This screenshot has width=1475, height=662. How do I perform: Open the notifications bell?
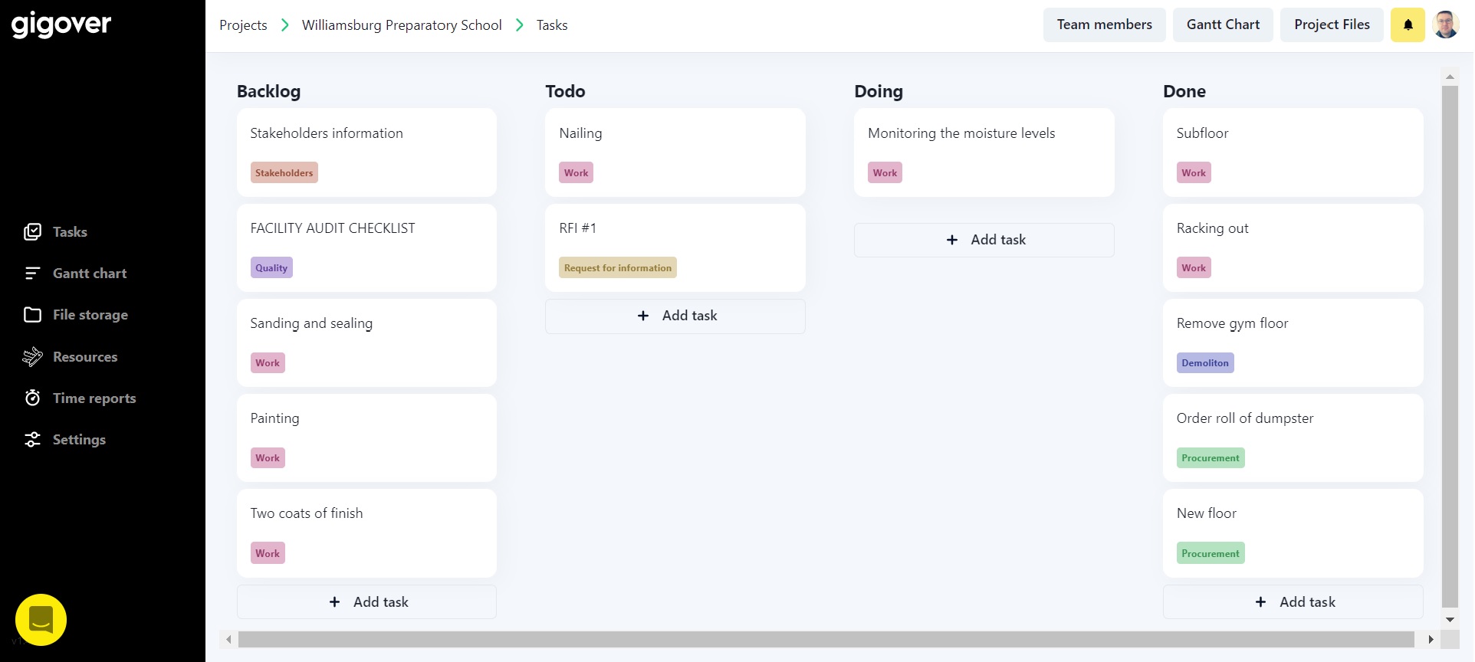[1408, 25]
